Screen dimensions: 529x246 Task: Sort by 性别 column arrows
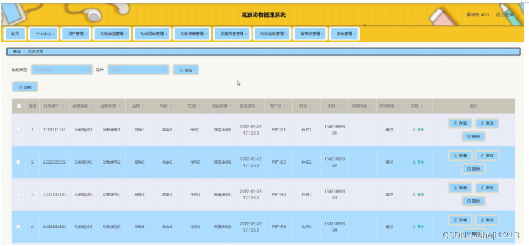coord(199,106)
